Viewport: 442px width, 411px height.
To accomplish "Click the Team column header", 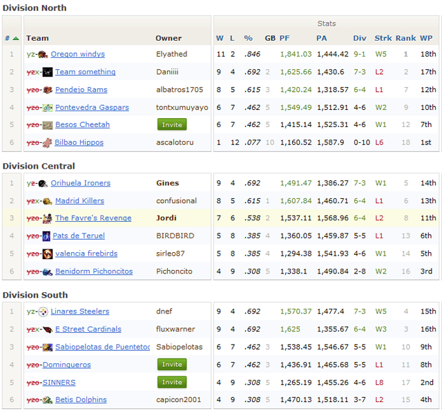I will [x=37, y=39].
